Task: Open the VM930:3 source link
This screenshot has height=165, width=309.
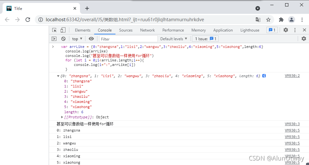Action: [x=292, y=124]
